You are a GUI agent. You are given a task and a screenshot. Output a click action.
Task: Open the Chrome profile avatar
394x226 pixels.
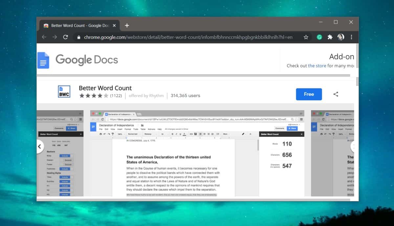pos(341,37)
